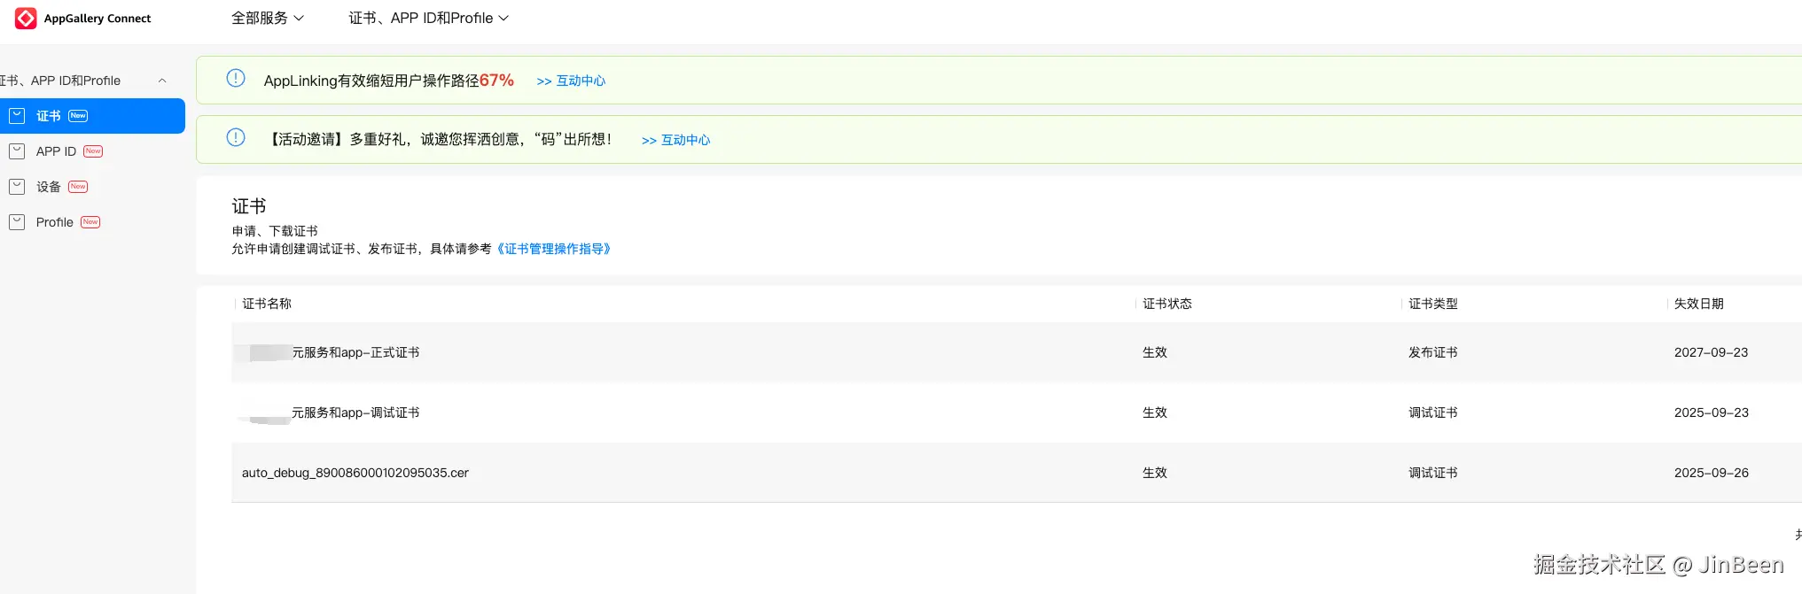This screenshot has height=594, width=1802.
Task: Click the New badge next to APP ID
Action: tap(93, 151)
